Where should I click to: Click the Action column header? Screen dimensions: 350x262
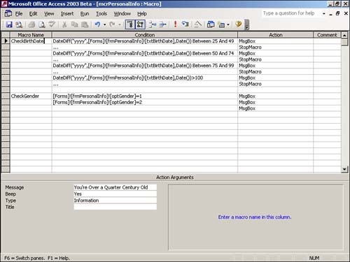[x=276, y=35]
